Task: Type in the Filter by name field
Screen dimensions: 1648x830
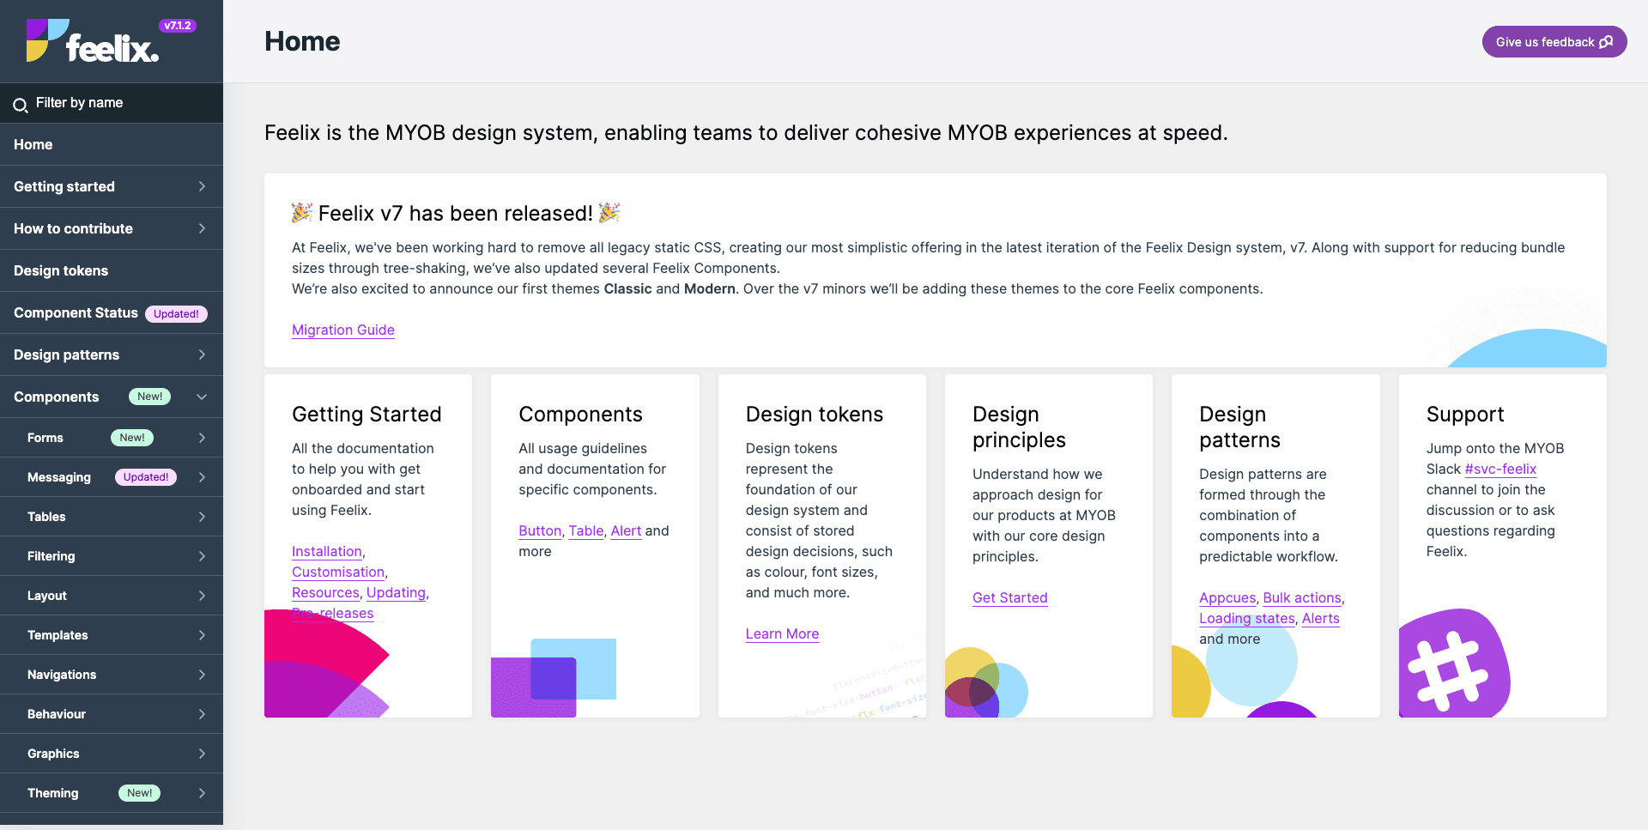Action: click(x=112, y=103)
